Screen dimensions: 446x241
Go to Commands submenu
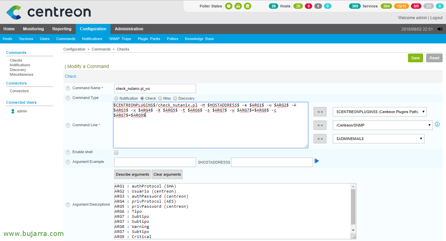click(x=66, y=39)
